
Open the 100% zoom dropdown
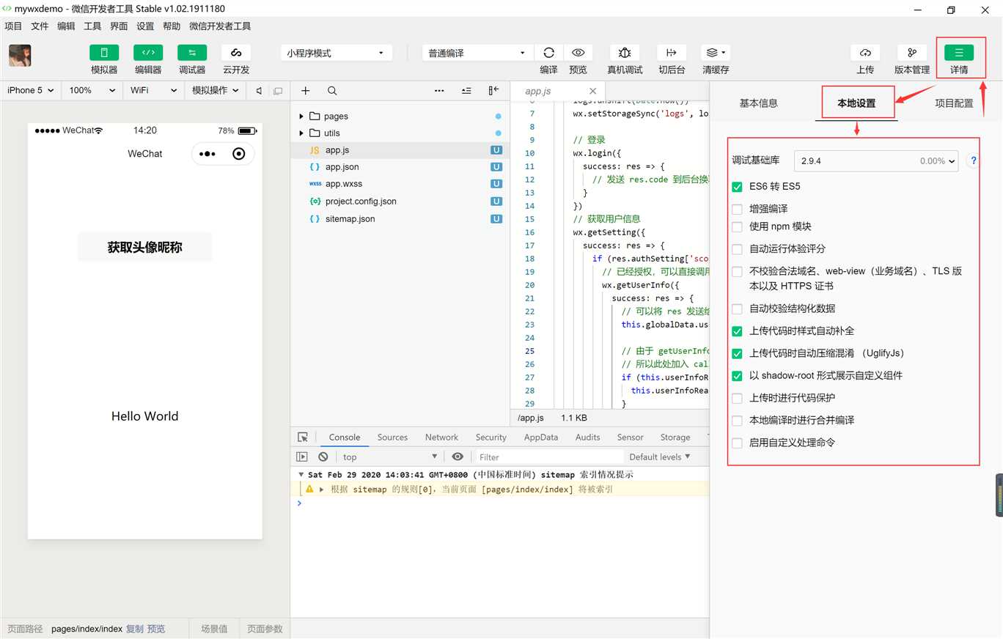(x=92, y=90)
